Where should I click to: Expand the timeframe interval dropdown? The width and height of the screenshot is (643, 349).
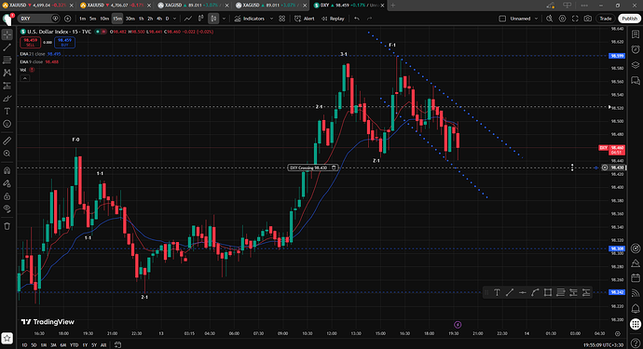[x=174, y=19]
